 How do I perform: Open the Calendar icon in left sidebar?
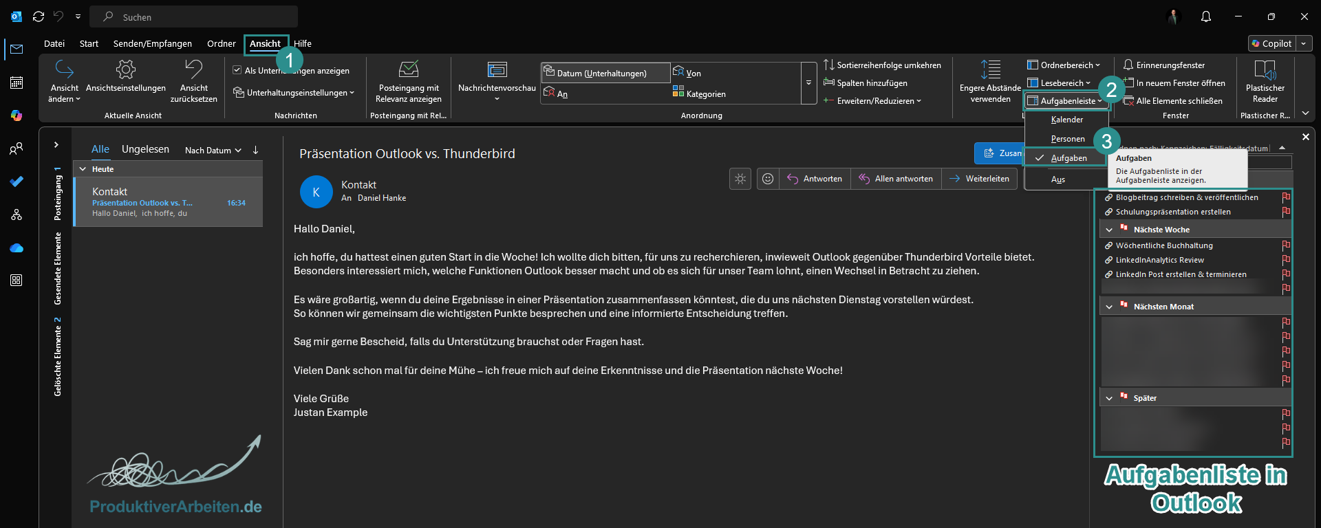tap(17, 82)
